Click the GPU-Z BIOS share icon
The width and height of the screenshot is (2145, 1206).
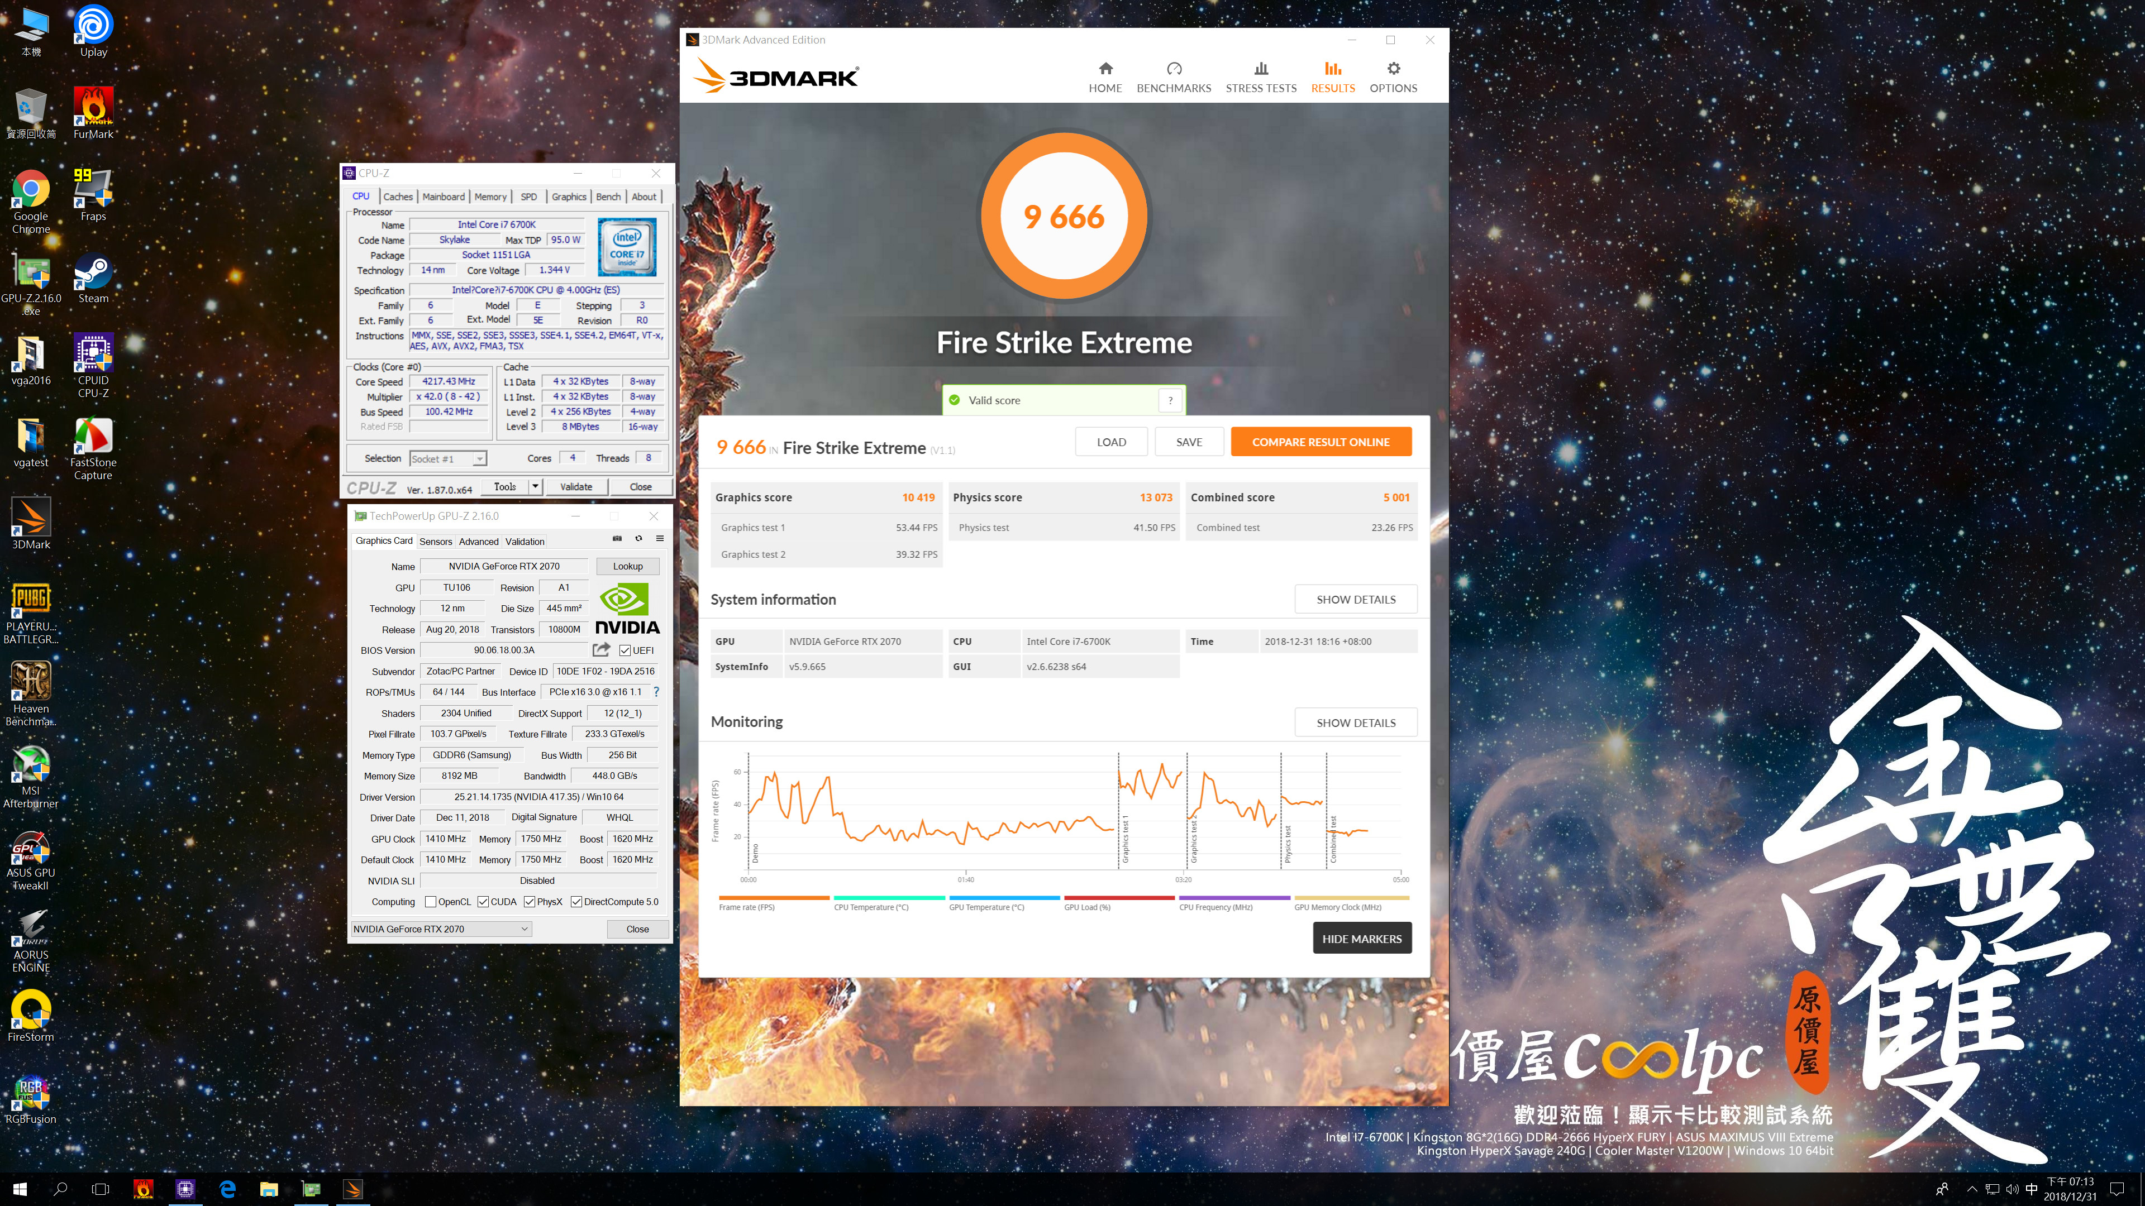[x=601, y=649]
